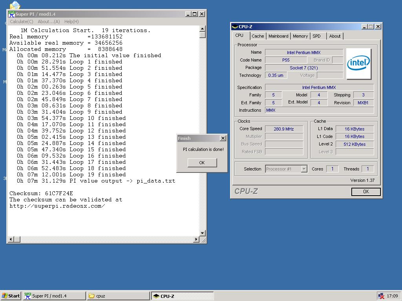Click the vertical scrollbar up arrow in Super PI
This screenshot has width=402, height=301.
tap(202, 29)
